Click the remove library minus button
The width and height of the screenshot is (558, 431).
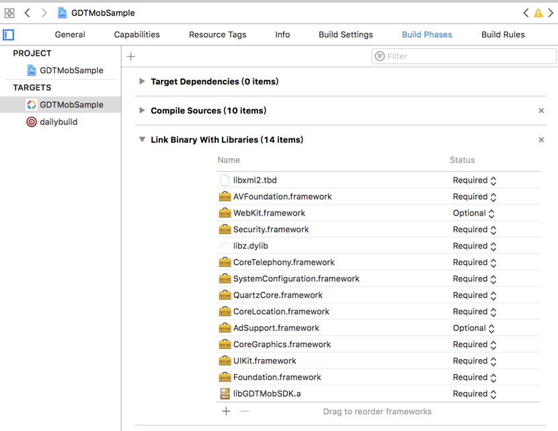[245, 412]
